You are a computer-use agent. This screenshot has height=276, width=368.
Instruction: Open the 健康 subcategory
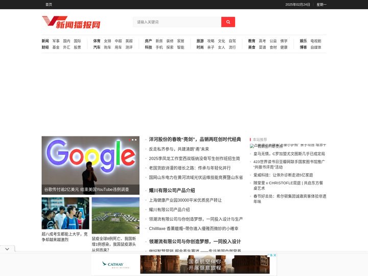pyautogui.click(x=284, y=47)
